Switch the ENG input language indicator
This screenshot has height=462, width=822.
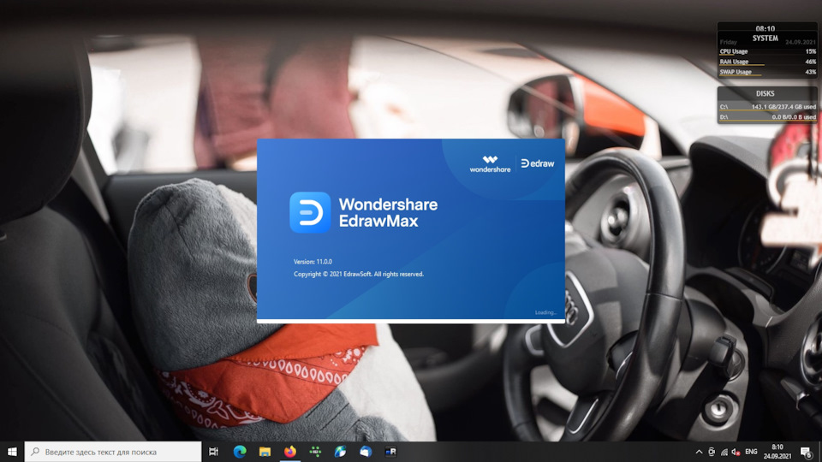[x=751, y=452]
